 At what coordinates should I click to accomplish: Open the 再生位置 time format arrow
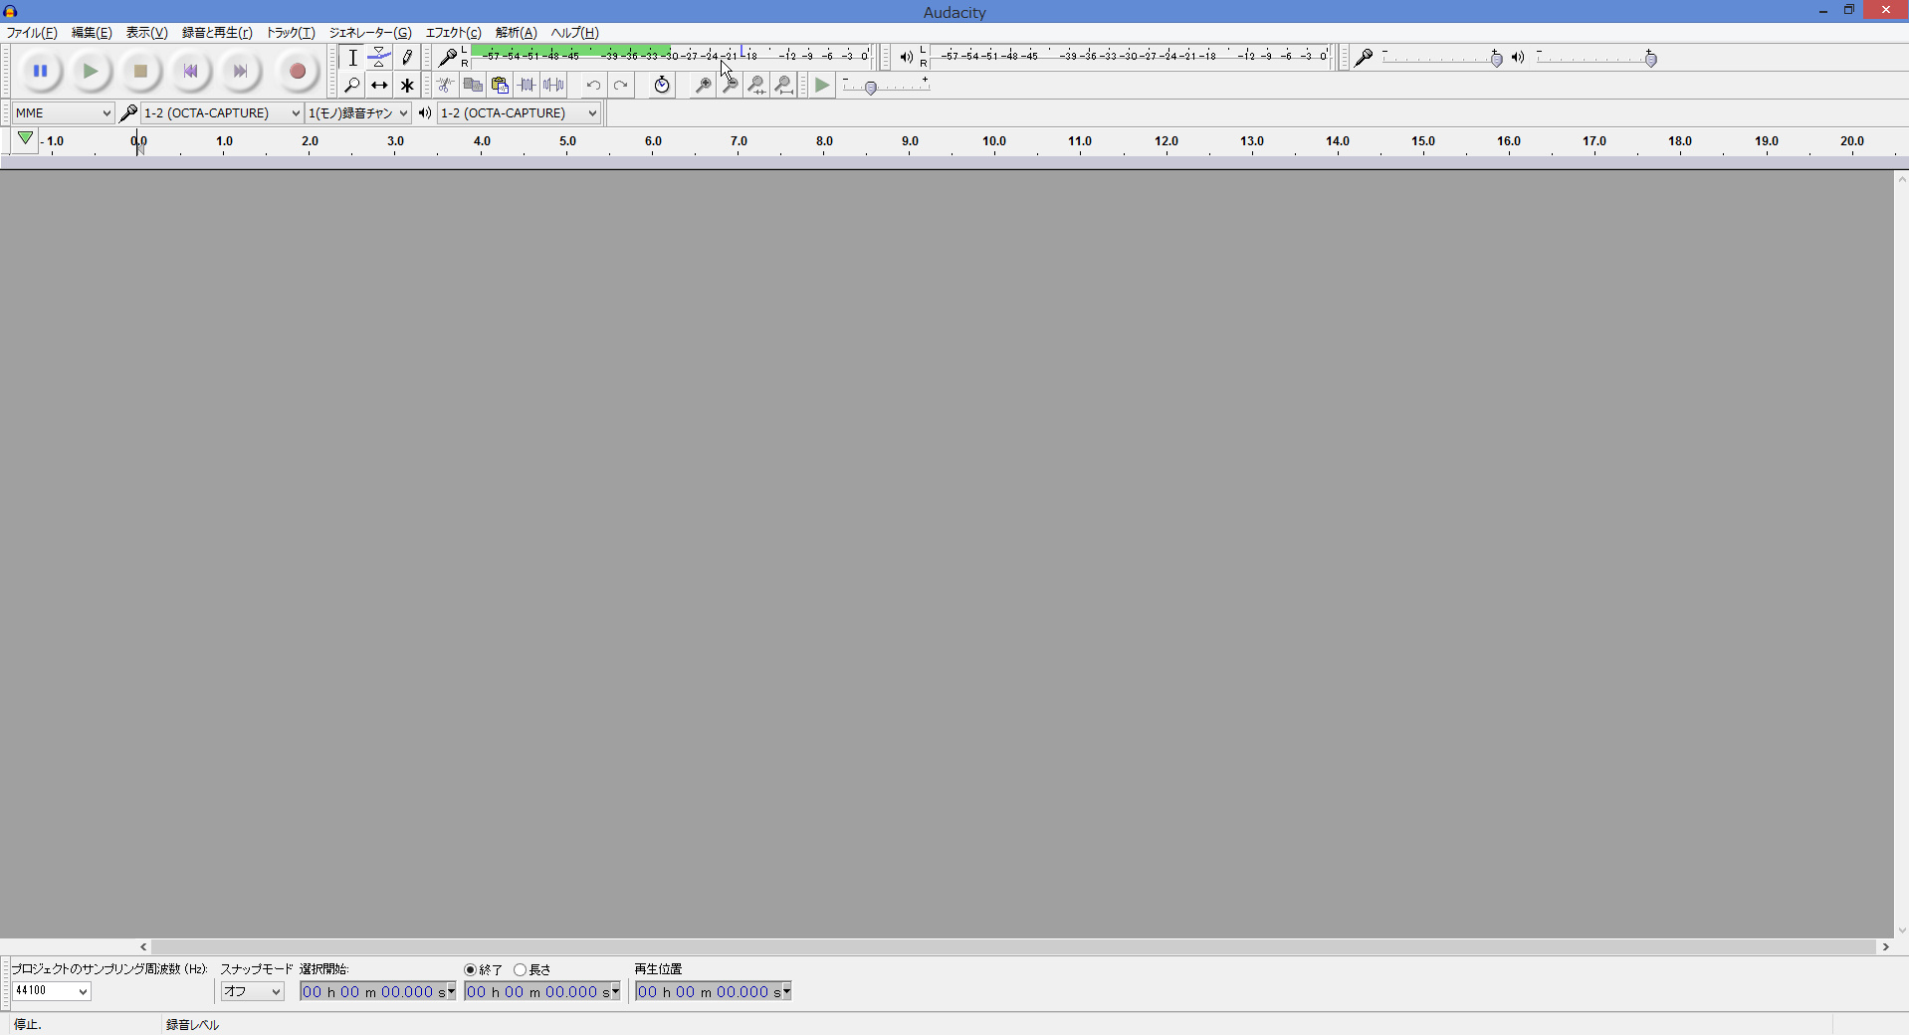click(x=786, y=991)
